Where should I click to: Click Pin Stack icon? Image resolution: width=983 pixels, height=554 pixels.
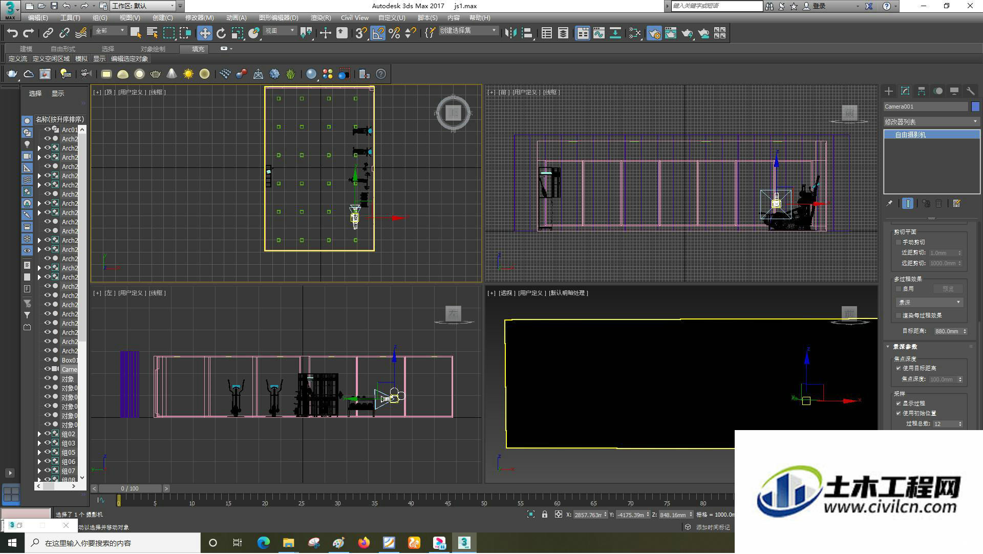pyautogui.click(x=889, y=204)
